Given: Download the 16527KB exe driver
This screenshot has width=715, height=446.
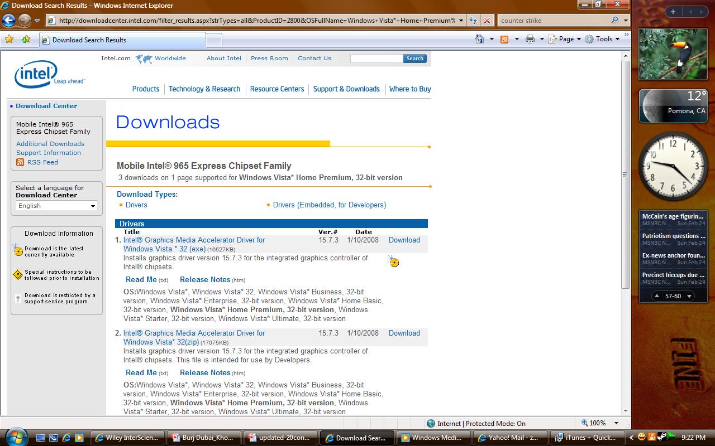Looking at the screenshot, I should [404, 240].
